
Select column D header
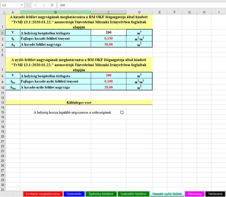(x=139, y=12)
